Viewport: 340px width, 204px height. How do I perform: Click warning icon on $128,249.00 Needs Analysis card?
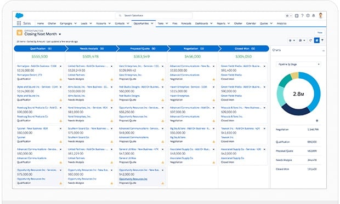[x=112, y=79]
